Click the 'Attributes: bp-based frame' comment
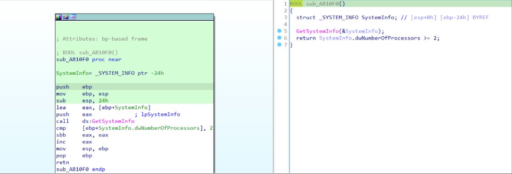The width and height of the screenshot is (512, 174). tap(101, 39)
